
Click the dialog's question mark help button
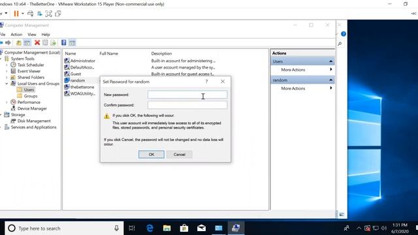[x=206, y=82]
